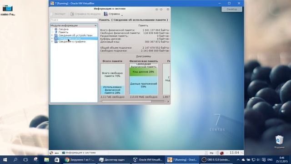Switch to Диспетчер задач on the taskbar
Image resolution: width=291 pixels, height=164 pixels.
tap(114, 160)
